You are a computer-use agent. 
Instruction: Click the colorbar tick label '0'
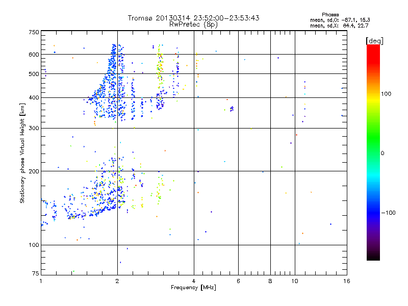click(x=382, y=154)
